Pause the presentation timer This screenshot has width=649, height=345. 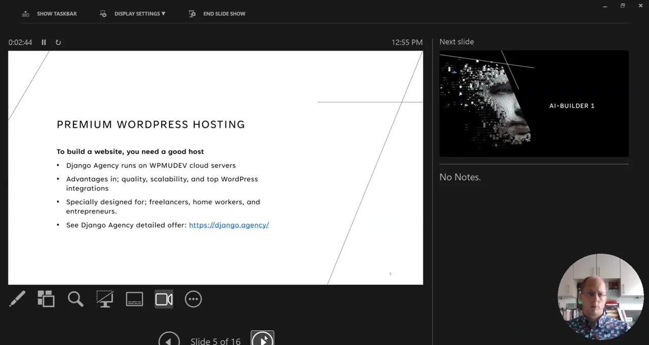tap(44, 42)
